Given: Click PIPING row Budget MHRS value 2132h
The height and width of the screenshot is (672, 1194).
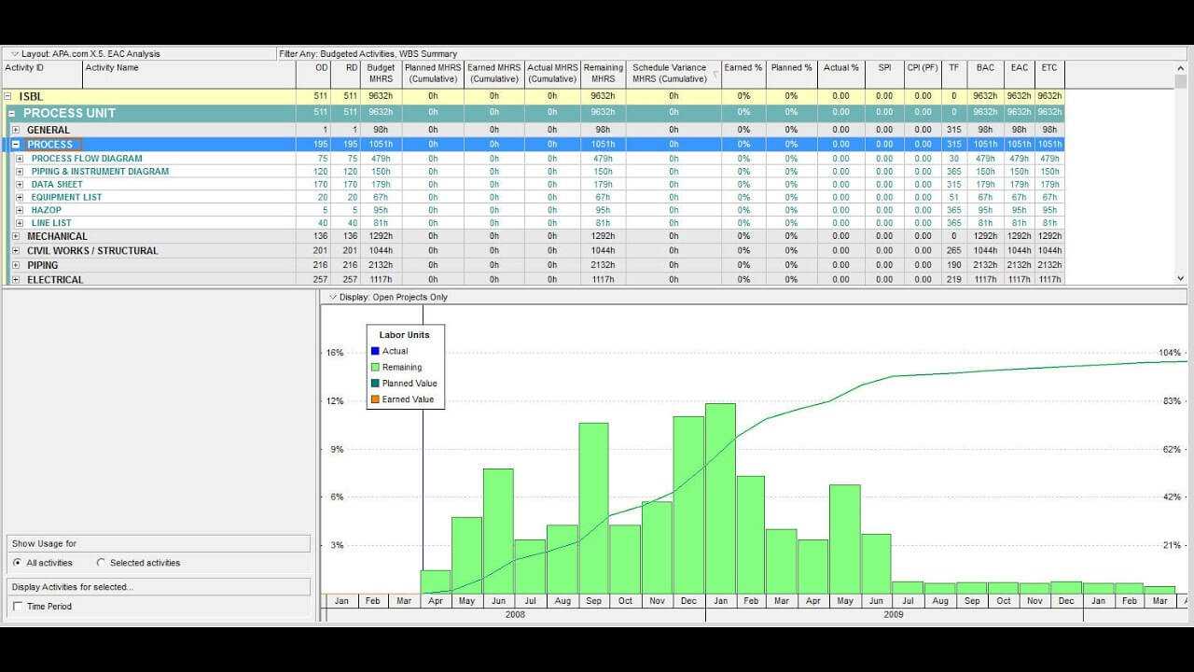Looking at the screenshot, I should [381, 266].
